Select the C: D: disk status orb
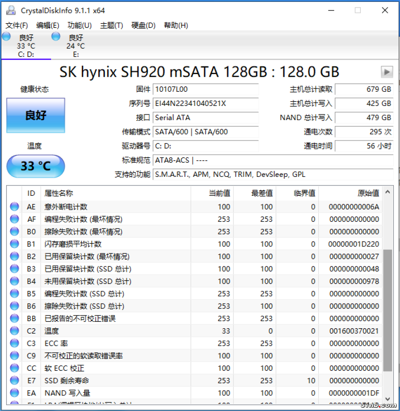400x411 pixels. click(x=7, y=37)
